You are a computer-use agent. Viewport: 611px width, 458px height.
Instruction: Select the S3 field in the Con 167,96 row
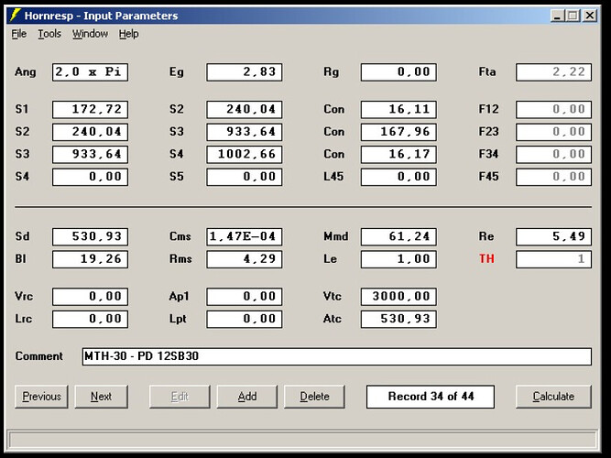245,132
